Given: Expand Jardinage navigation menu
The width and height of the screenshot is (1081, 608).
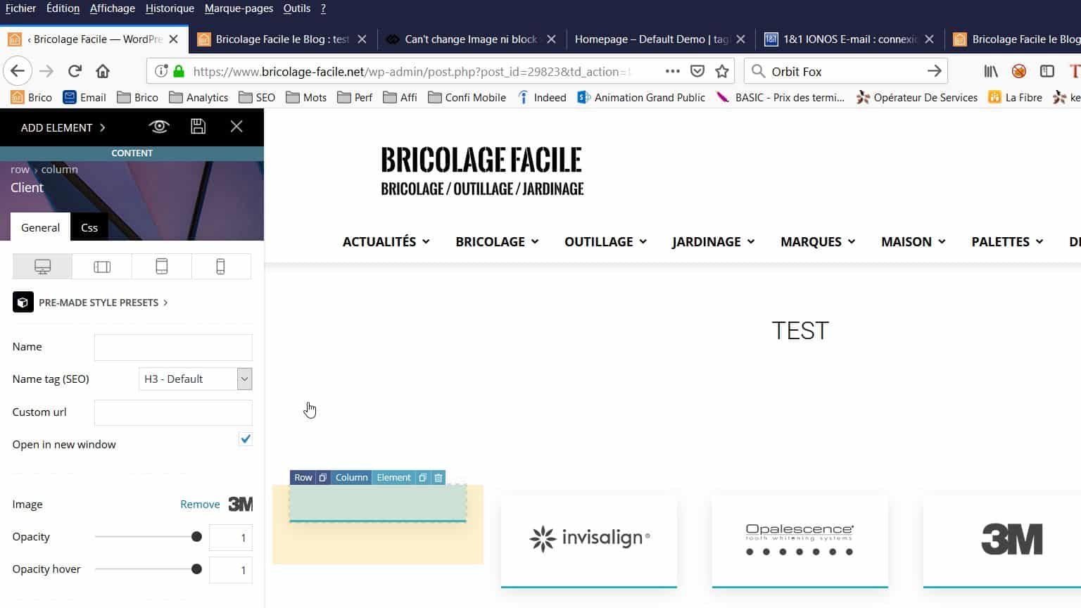Looking at the screenshot, I should point(713,241).
